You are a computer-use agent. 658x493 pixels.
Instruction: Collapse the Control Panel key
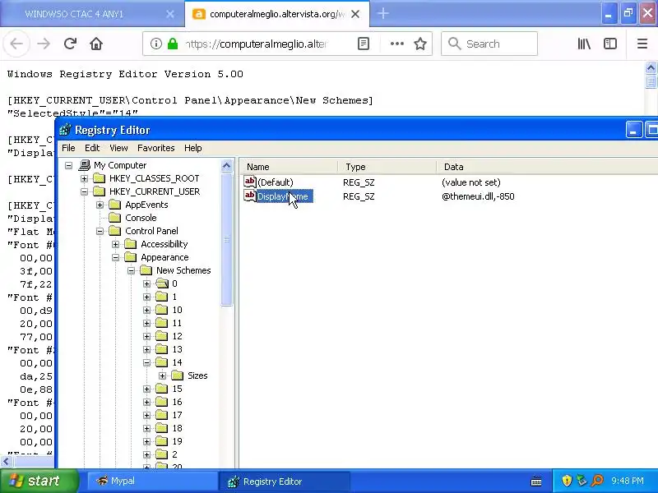pos(100,231)
